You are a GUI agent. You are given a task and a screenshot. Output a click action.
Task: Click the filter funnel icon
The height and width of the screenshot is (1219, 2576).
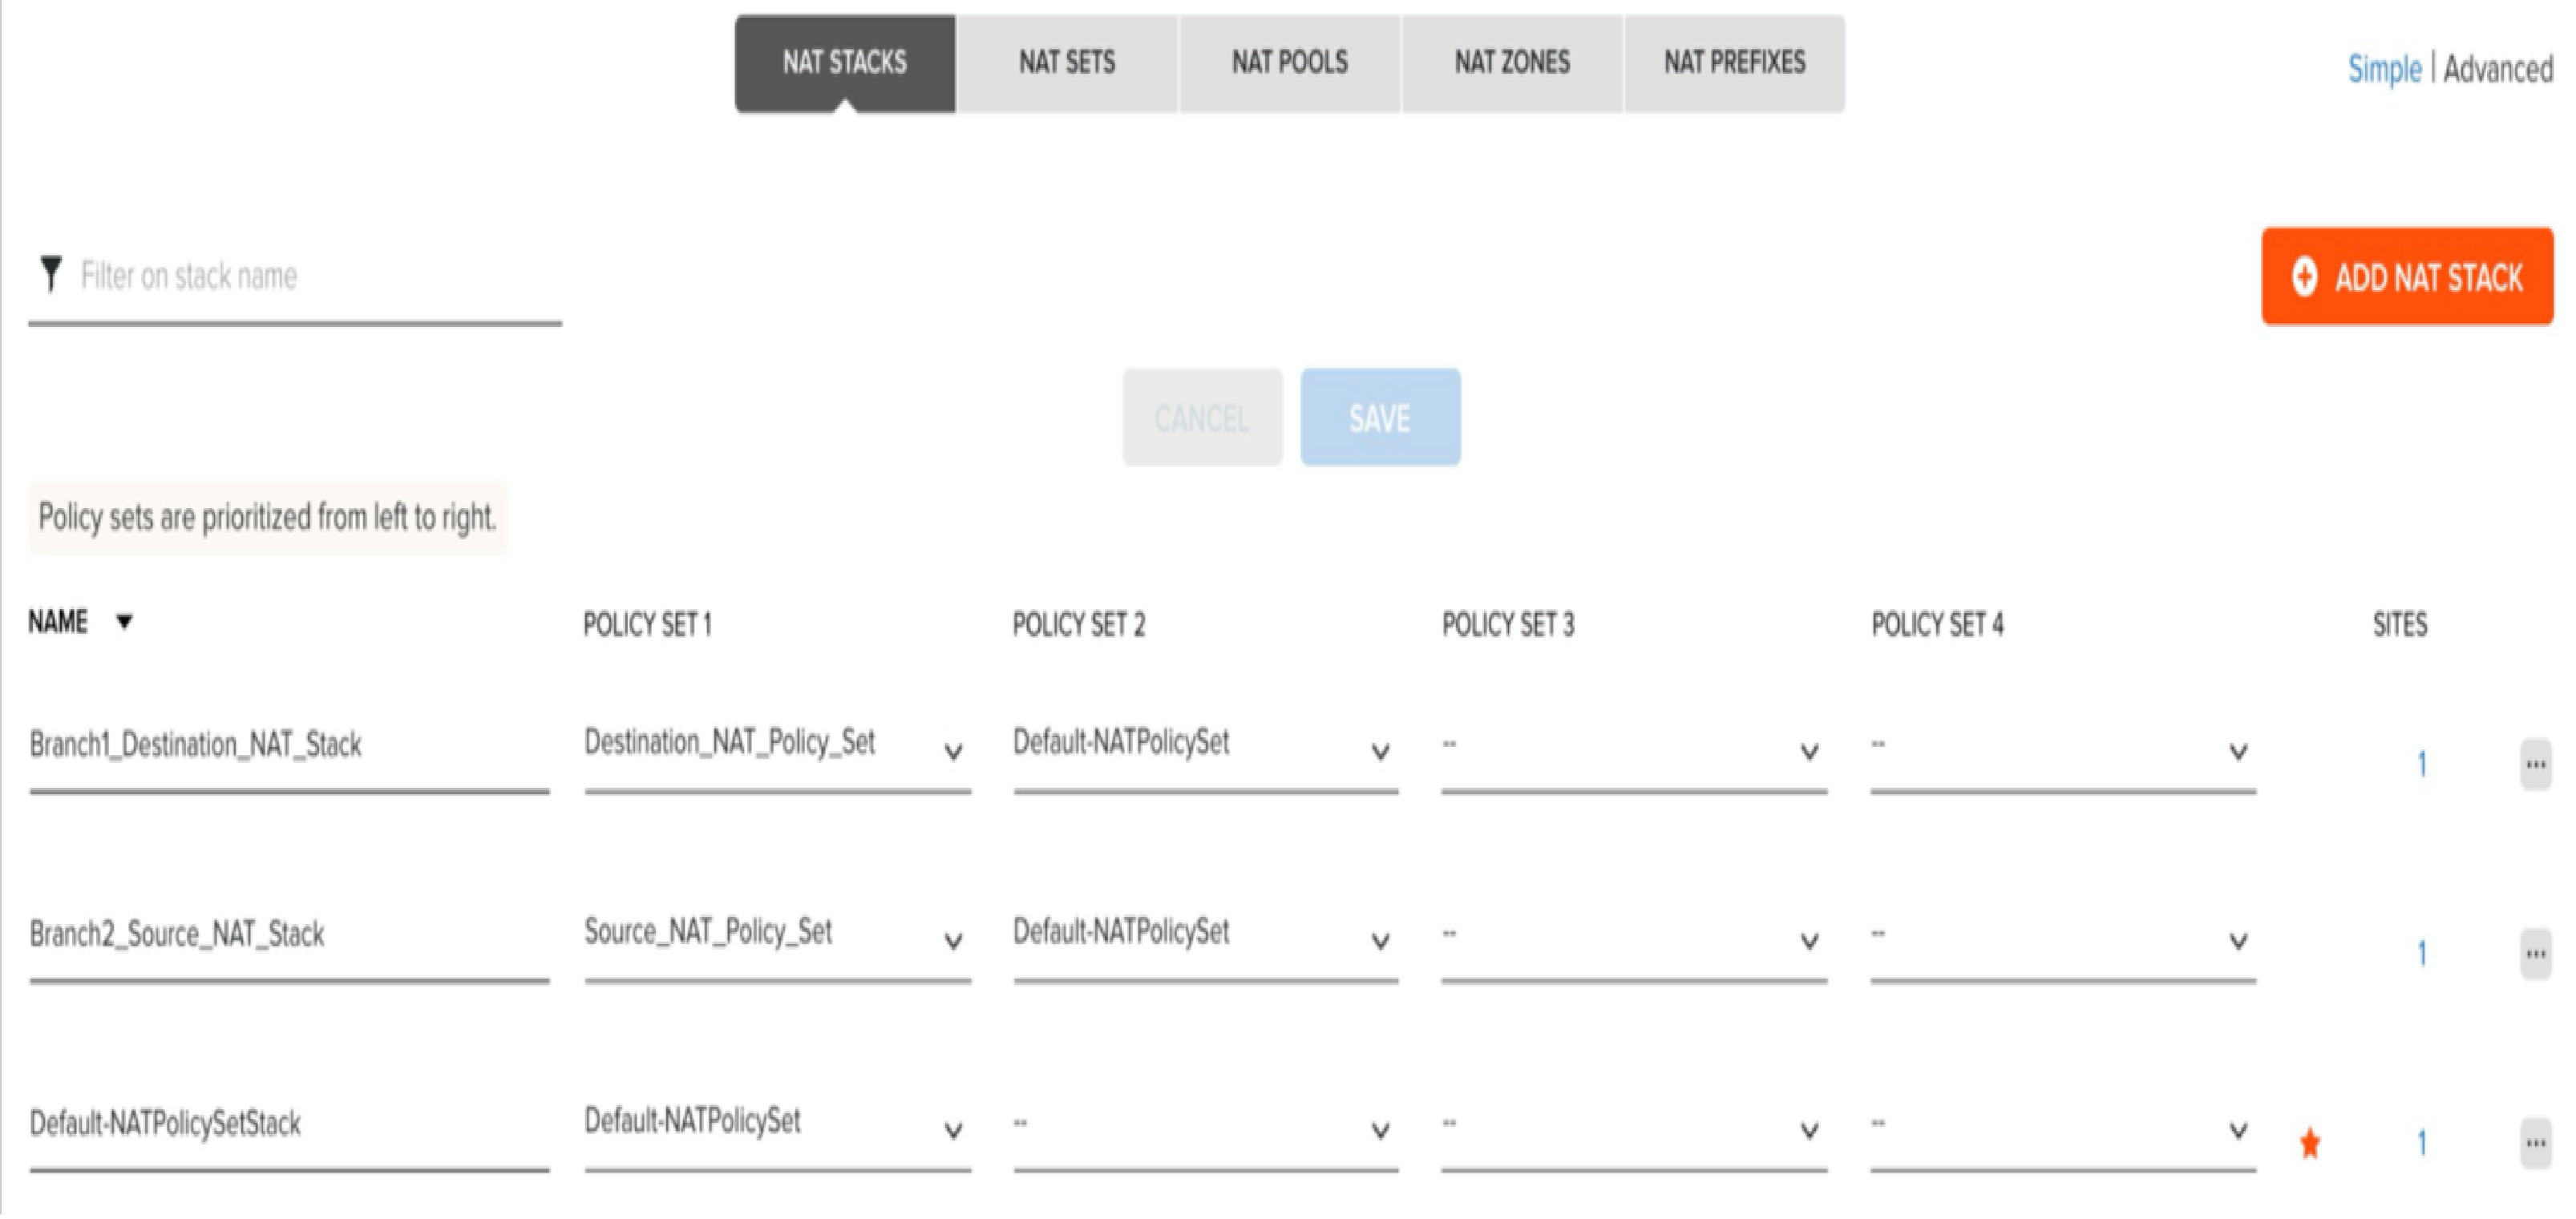point(51,274)
